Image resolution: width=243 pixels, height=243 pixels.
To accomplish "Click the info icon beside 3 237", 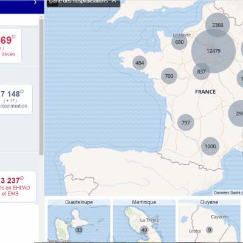I will click(22, 178).
